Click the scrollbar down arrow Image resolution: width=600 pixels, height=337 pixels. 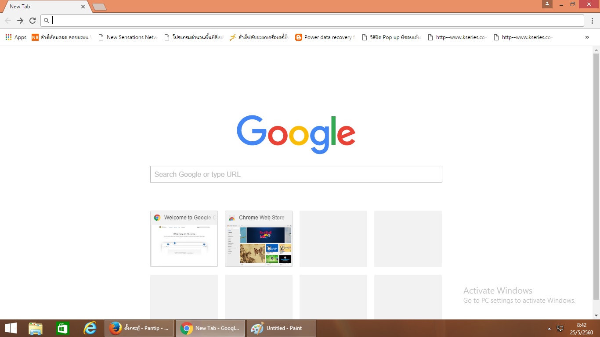596,315
